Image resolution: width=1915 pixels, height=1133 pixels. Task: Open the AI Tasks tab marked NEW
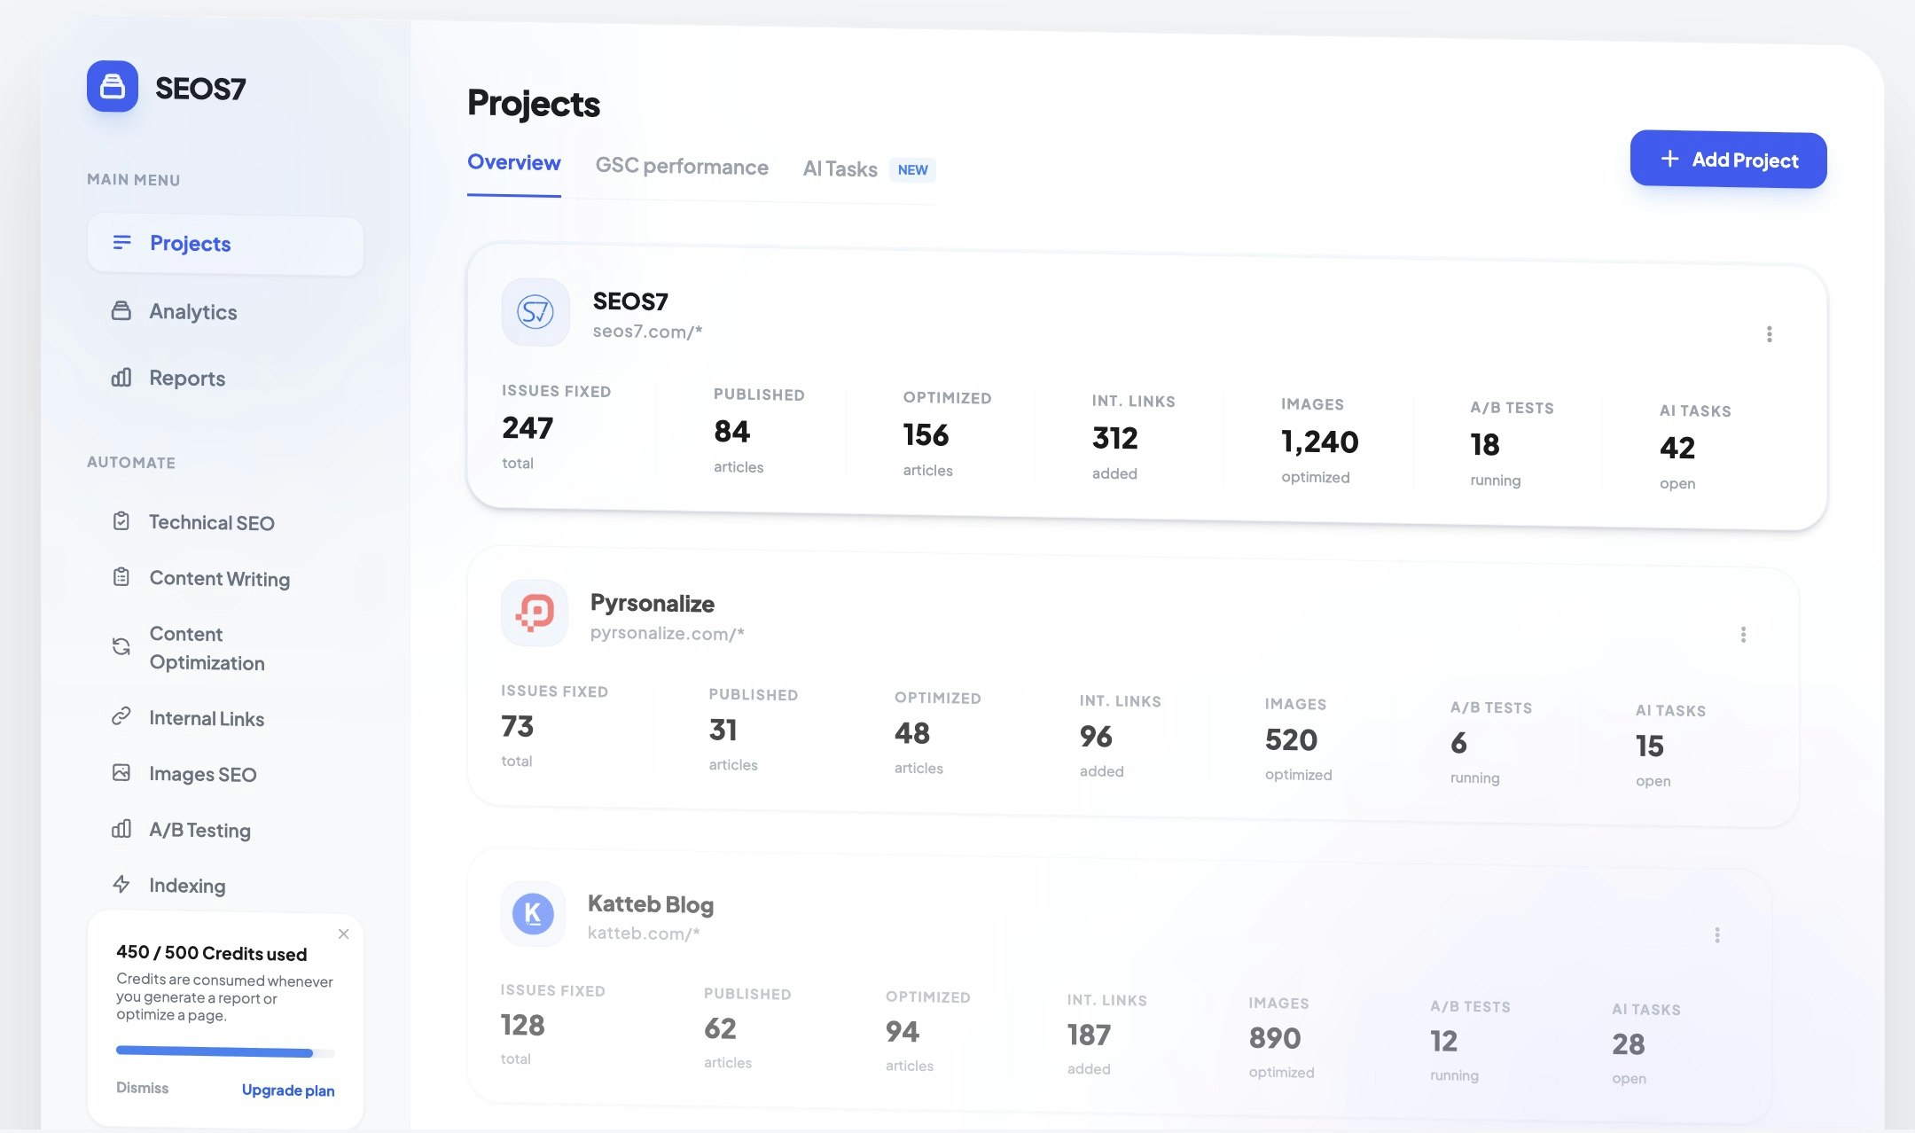click(x=840, y=169)
